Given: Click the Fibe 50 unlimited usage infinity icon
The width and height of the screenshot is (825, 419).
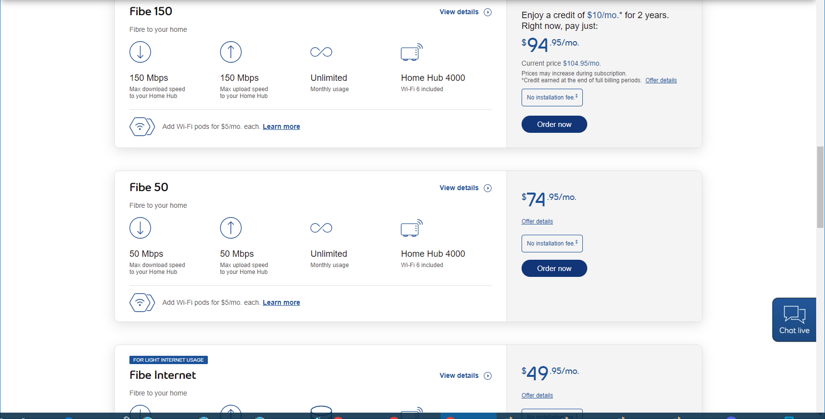Looking at the screenshot, I should [x=322, y=228].
